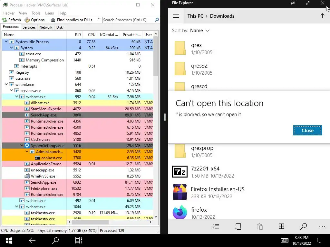Viewport: 330px width, 247px height.
Task: Focus the Search Processes input field
Action: pyautogui.click(x=128, y=20)
